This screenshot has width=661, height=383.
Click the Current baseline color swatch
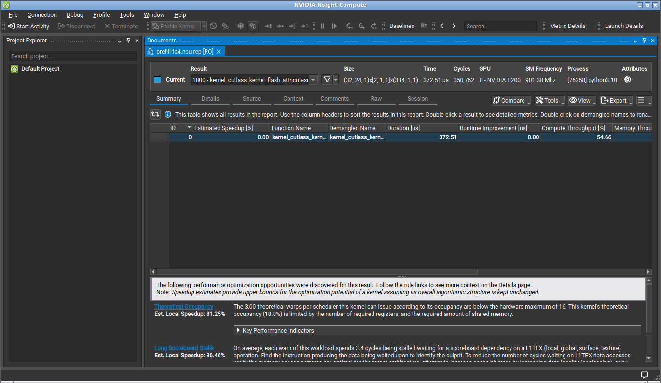coord(157,80)
